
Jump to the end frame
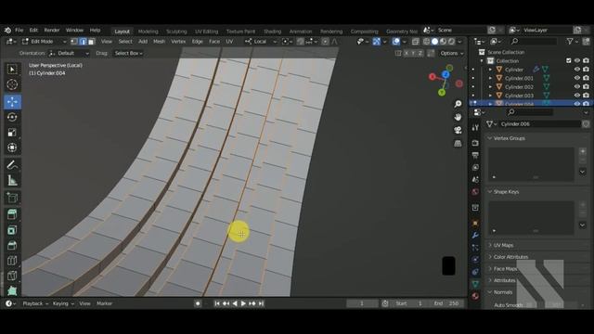pyautogui.click(x=261, y=303)
